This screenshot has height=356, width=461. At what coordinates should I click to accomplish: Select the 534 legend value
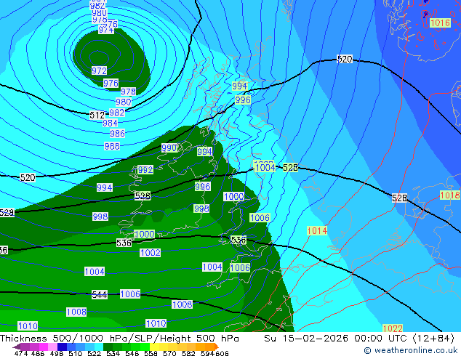tap(113, 353)
